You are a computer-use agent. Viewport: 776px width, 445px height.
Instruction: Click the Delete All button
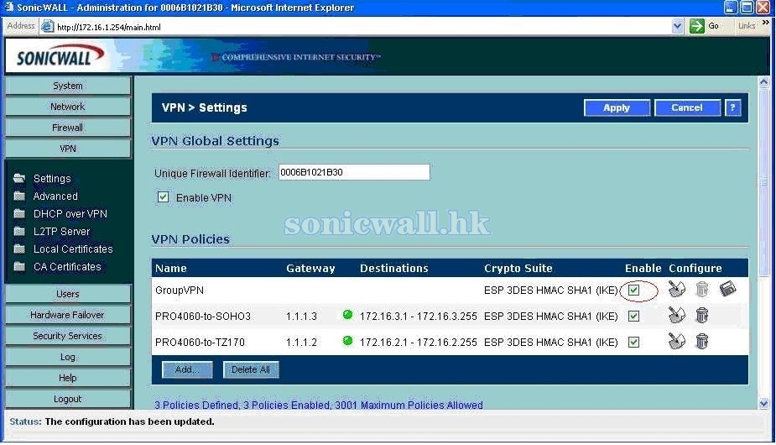(251, 369)
